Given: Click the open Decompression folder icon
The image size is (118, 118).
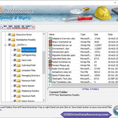Looking at the screenshot, I should click(18, 50).
